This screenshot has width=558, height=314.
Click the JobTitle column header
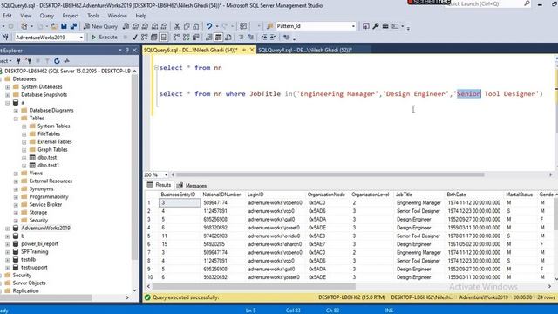[x=404, y=195]
